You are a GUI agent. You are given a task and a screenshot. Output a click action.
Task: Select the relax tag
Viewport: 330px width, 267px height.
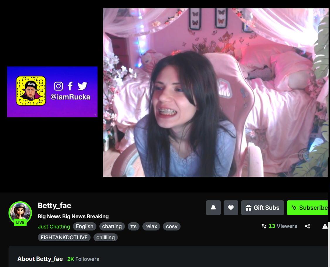pos(151,226)
